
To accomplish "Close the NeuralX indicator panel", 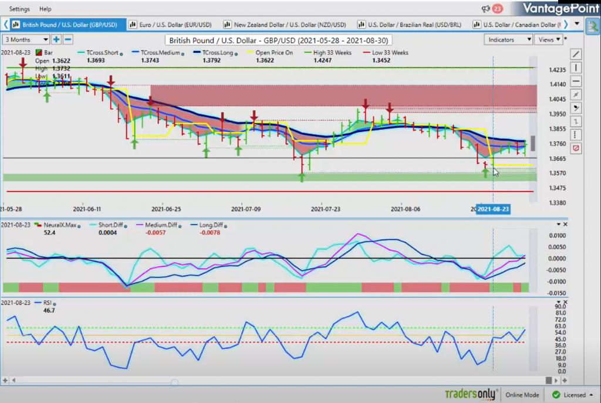I will point(565,224).
